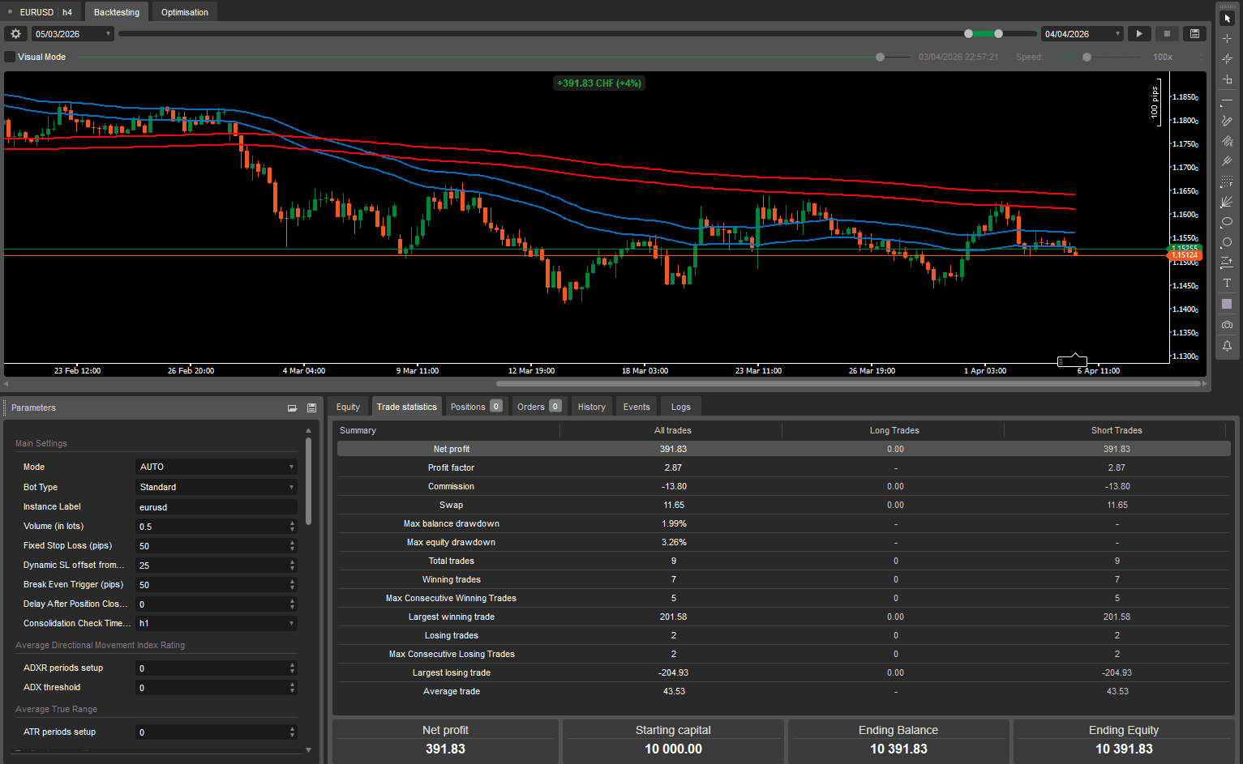
Task: Take a chart screenshot with camera icon
Action: pyautogui.click(x=1227, y=325)
